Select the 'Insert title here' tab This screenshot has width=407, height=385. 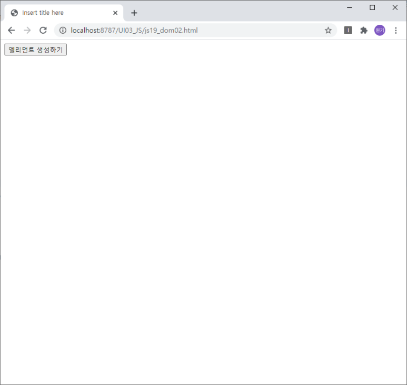[x=64, y=13]
